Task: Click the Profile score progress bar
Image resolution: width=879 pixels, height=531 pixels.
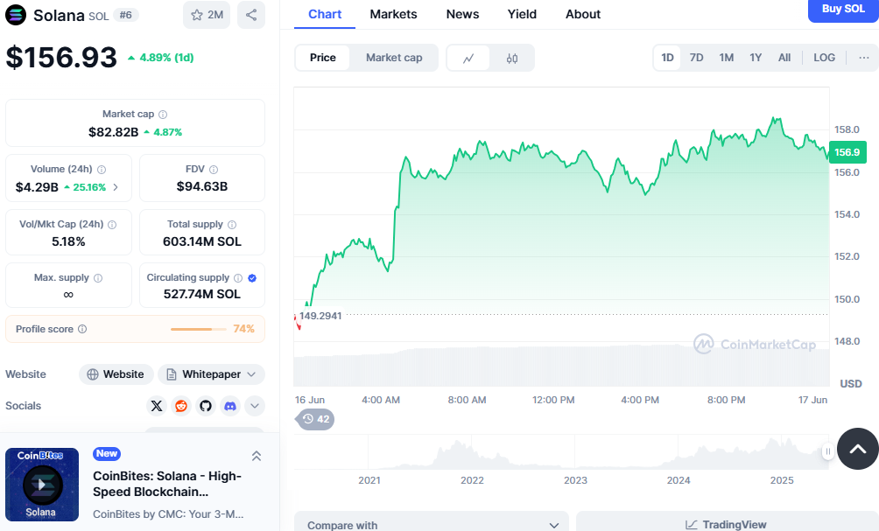Action: coord(198,329)
